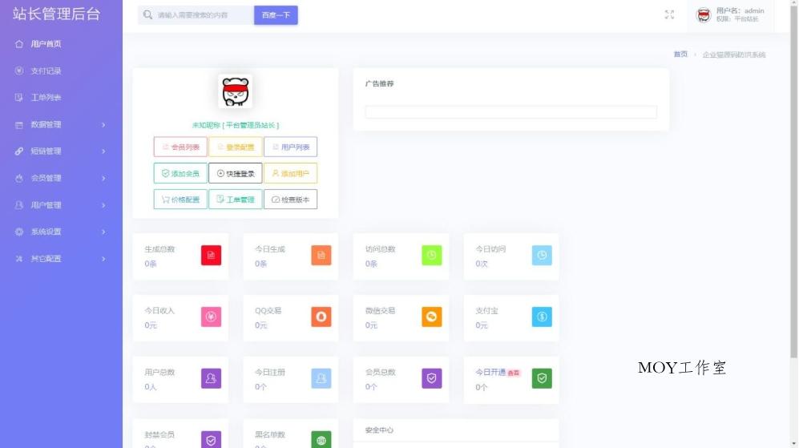Click the green 访问总数 clock icon

pos(432,256)
